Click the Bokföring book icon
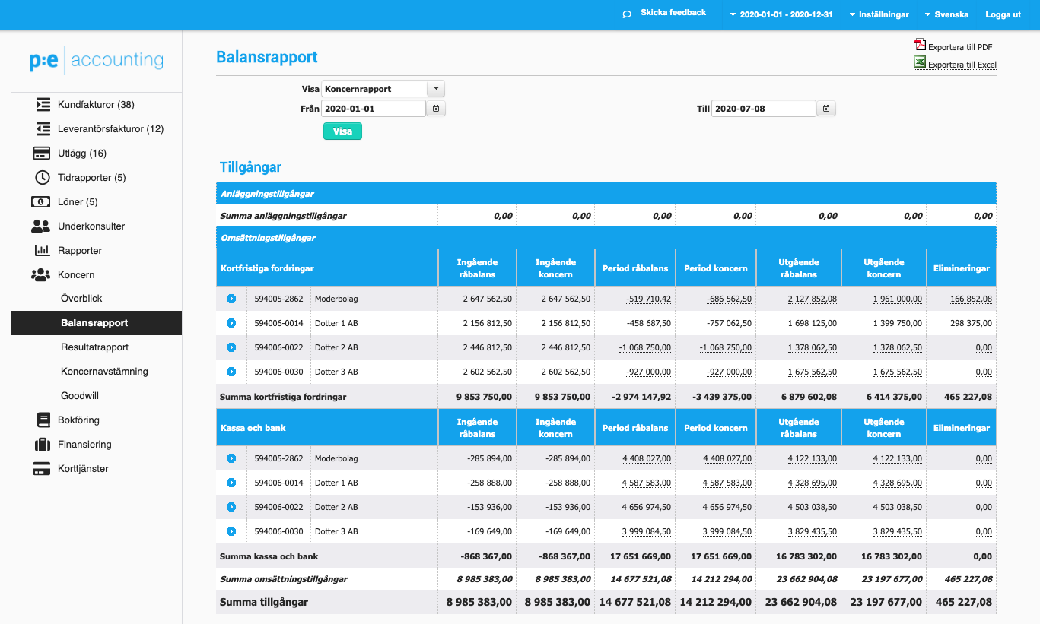This screenshot has height=624, width=1040. (x=43, y=420)
